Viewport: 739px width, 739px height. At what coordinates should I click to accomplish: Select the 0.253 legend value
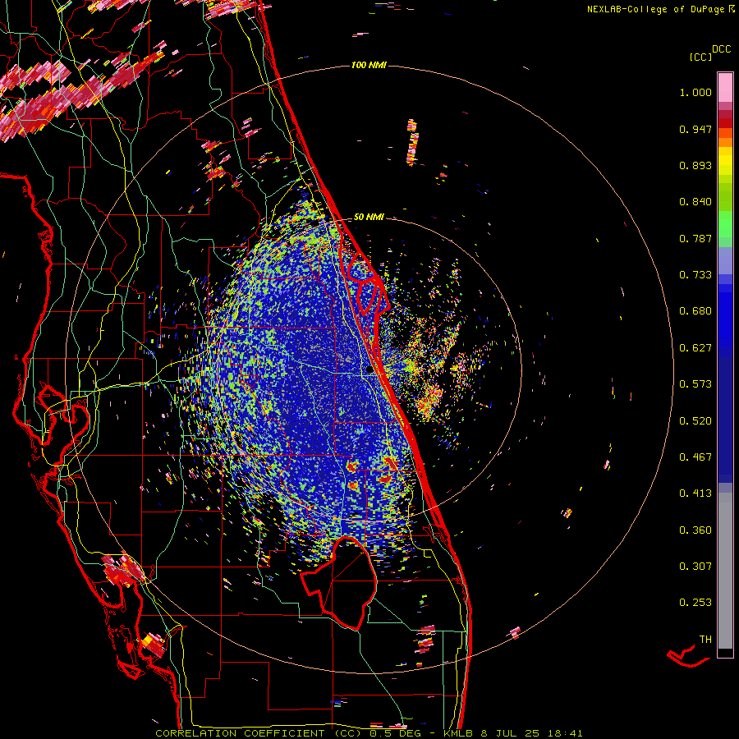coord(695,603)
